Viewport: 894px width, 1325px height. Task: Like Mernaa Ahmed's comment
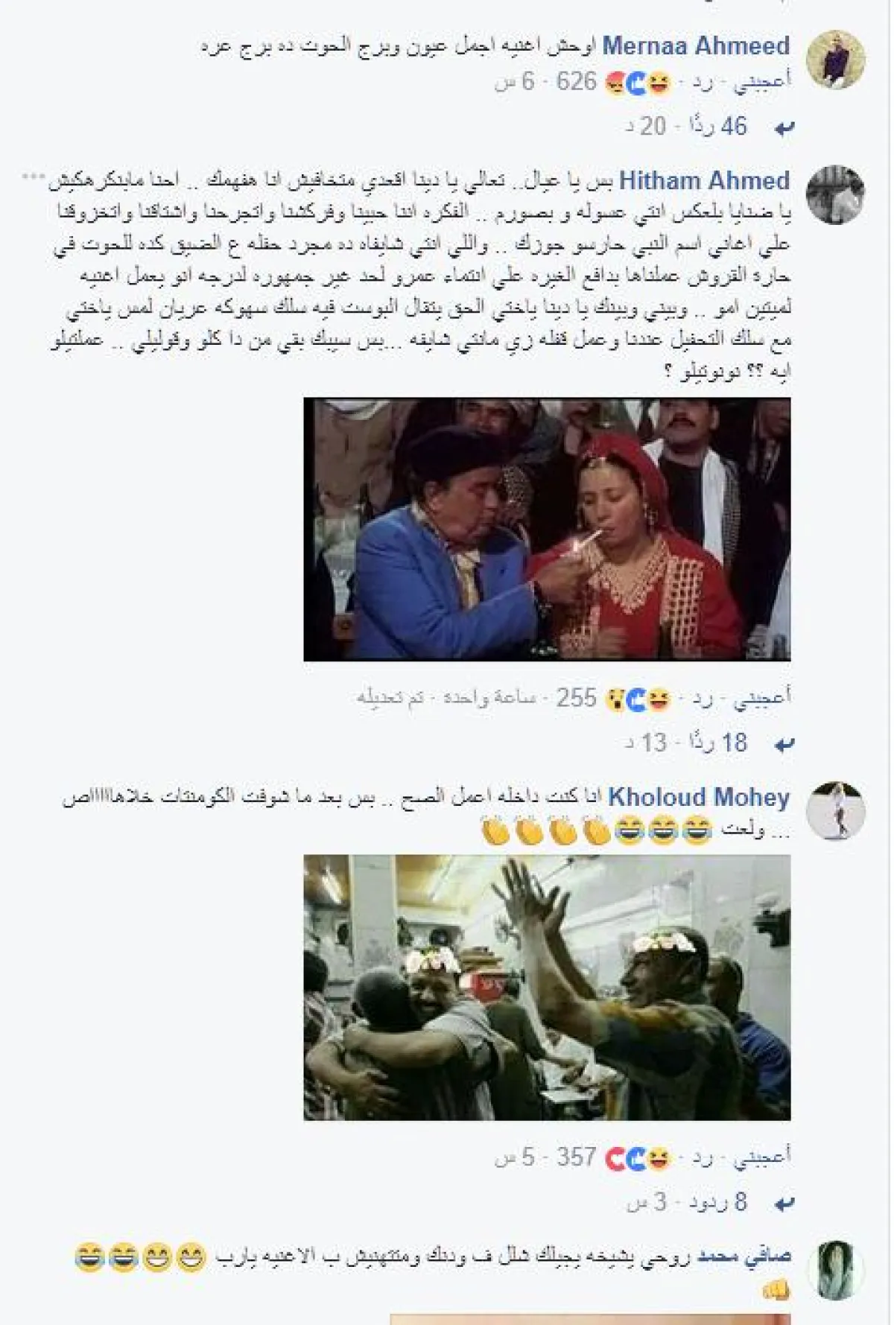click(x=762, y=81)
